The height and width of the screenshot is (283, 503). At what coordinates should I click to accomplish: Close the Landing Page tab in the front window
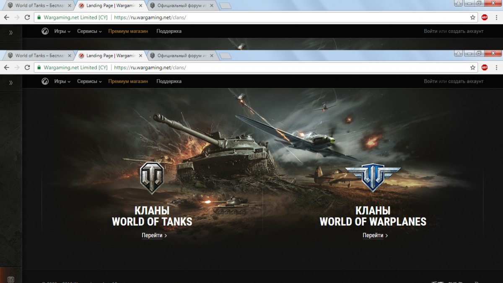141,55
